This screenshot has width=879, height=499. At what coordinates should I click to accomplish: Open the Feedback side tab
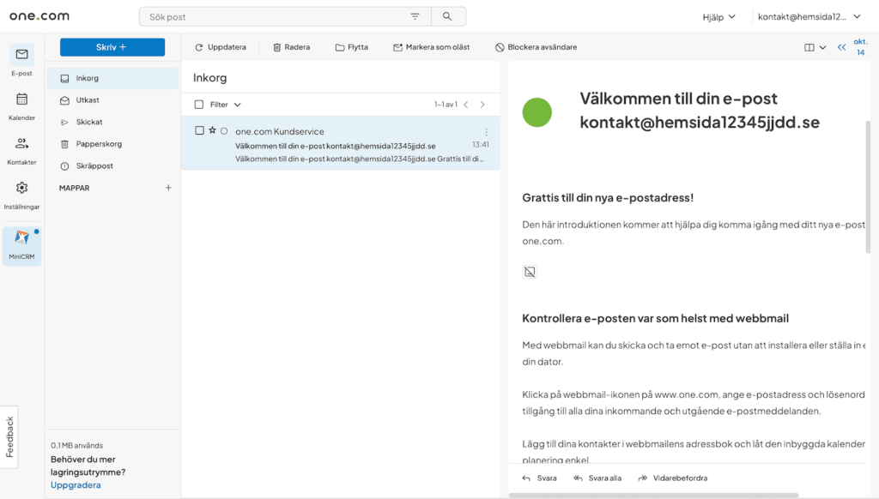[9, 436]
